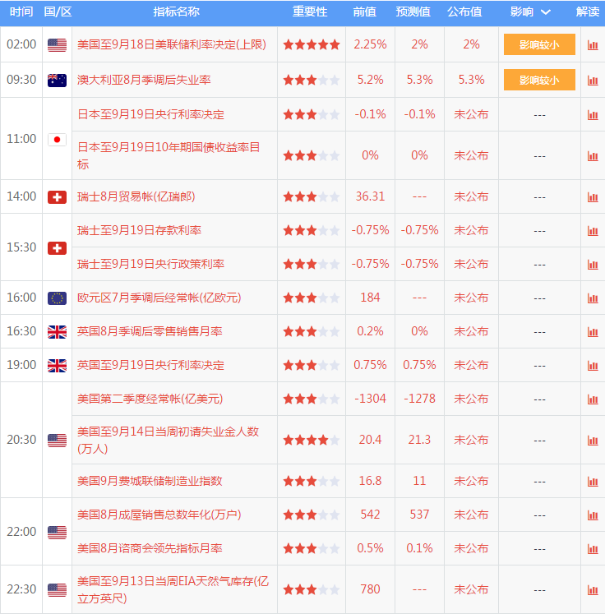Click chart icon for EIA天然气库存 row
605x614 pixels.
click(593, 589)
